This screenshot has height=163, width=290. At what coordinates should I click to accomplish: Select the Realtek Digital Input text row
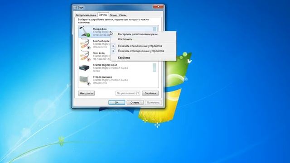[x=118, y=68]
